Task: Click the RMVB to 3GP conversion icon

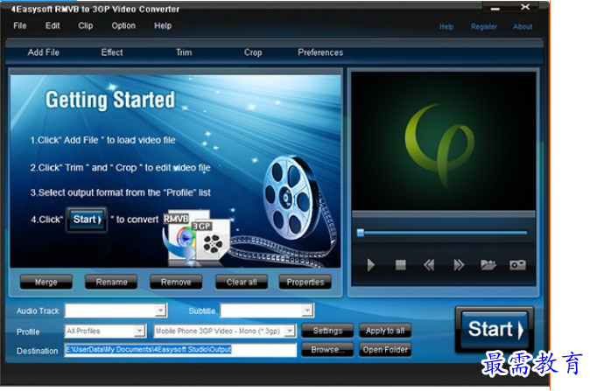Action: click(196, 238)
